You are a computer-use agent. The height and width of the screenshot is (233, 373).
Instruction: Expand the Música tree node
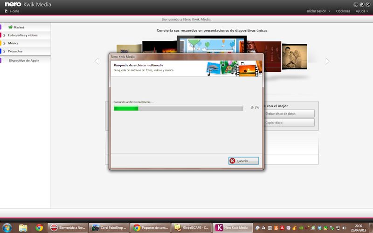click(4, 43)
